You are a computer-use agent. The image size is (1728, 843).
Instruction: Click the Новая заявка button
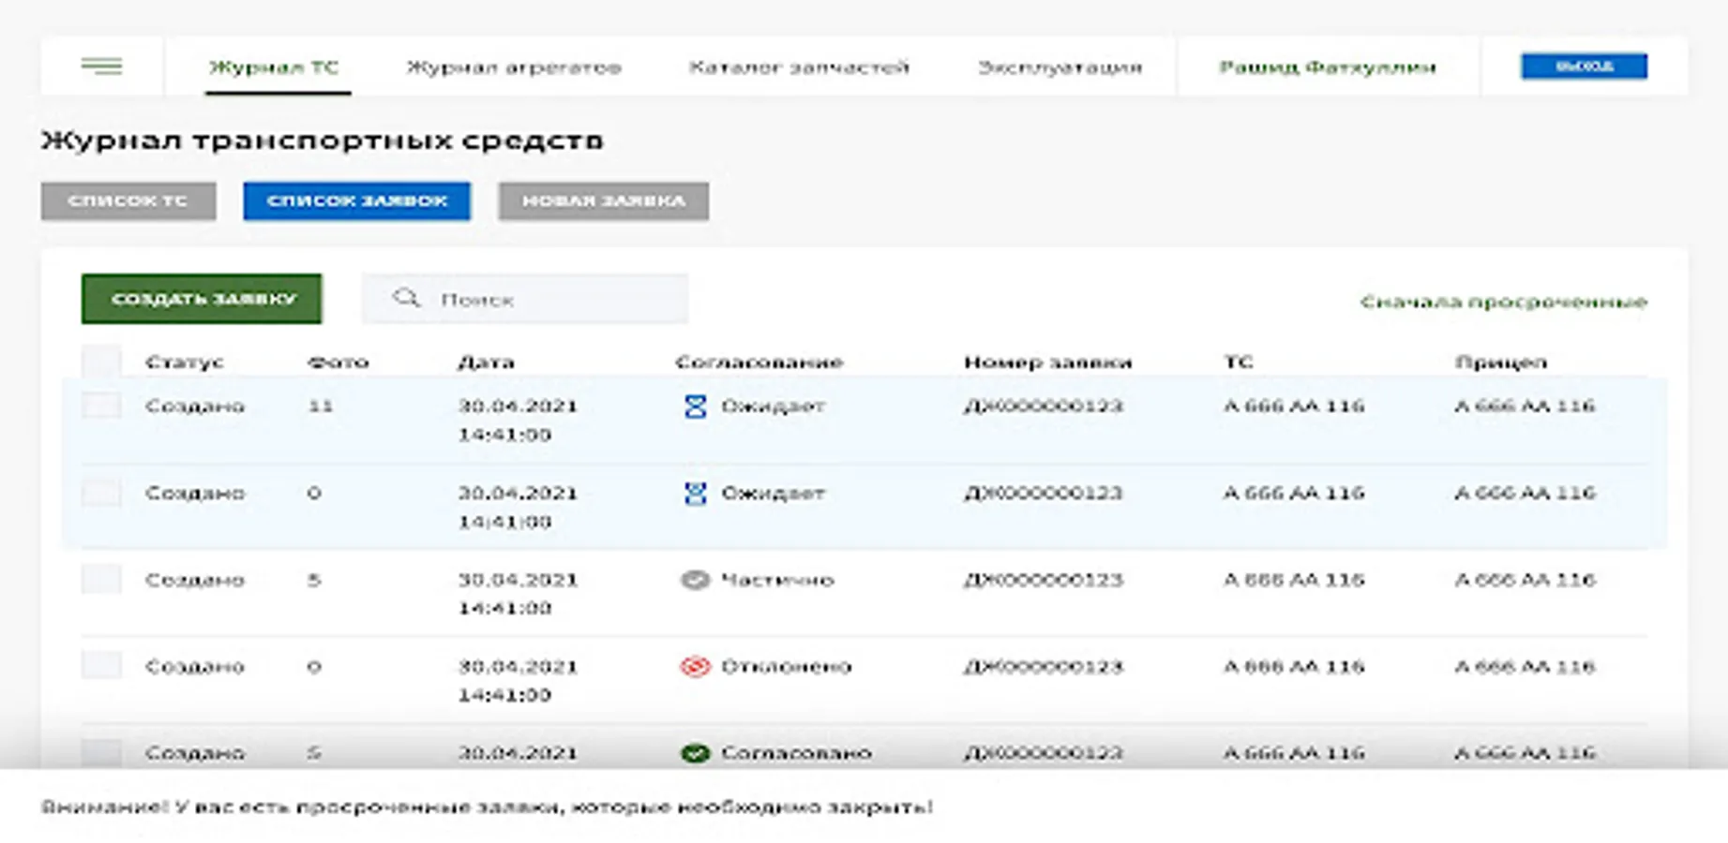pos(603,200)
